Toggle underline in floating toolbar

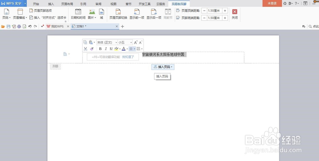tap(111, 49)
